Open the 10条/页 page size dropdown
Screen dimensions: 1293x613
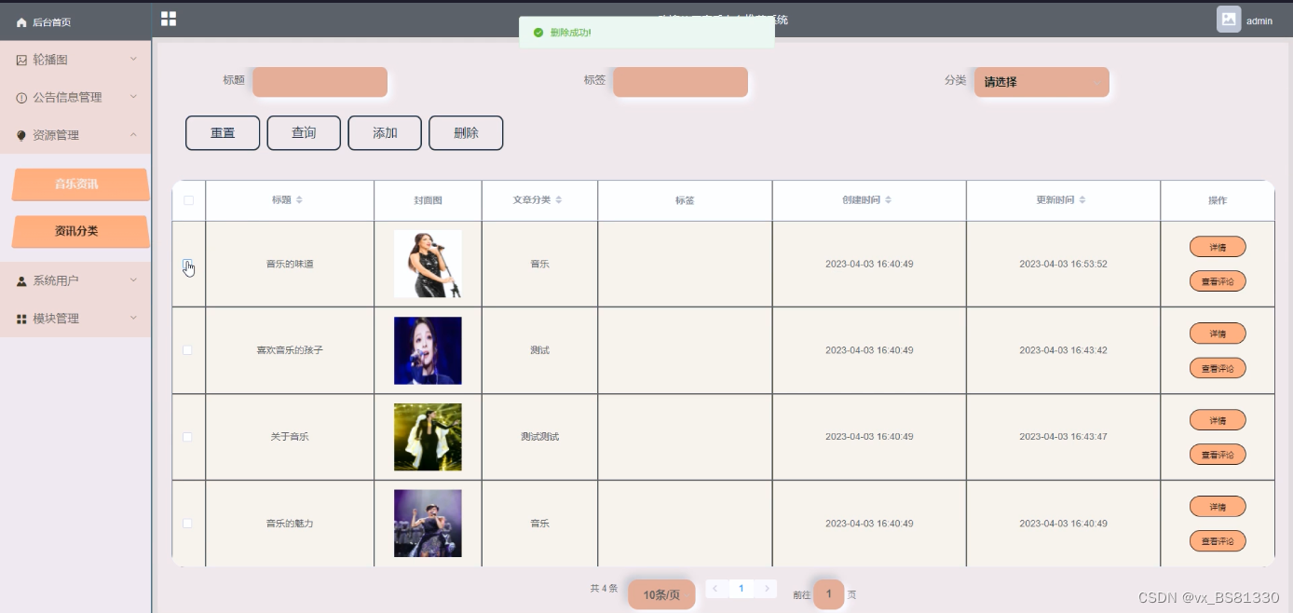pyautogui.click(x=661, y=594)
